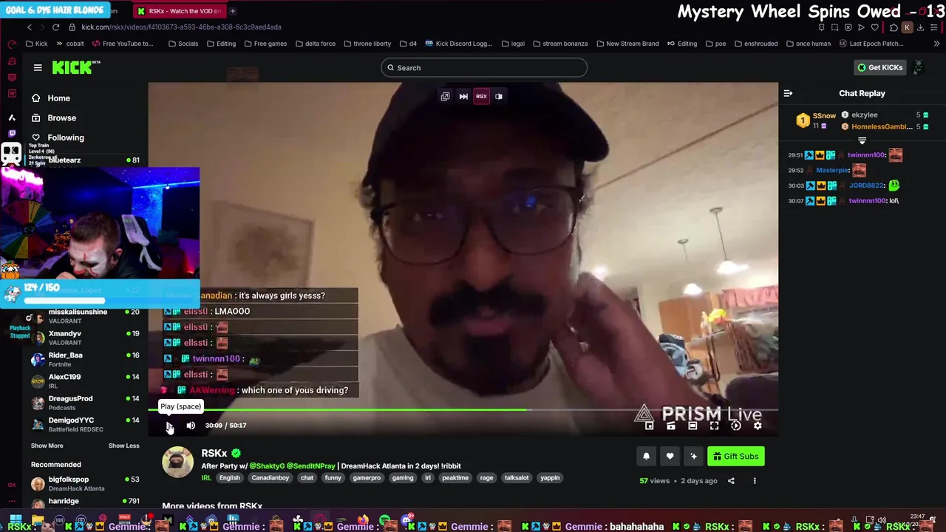Click Get KICKs button

[879, 67]
